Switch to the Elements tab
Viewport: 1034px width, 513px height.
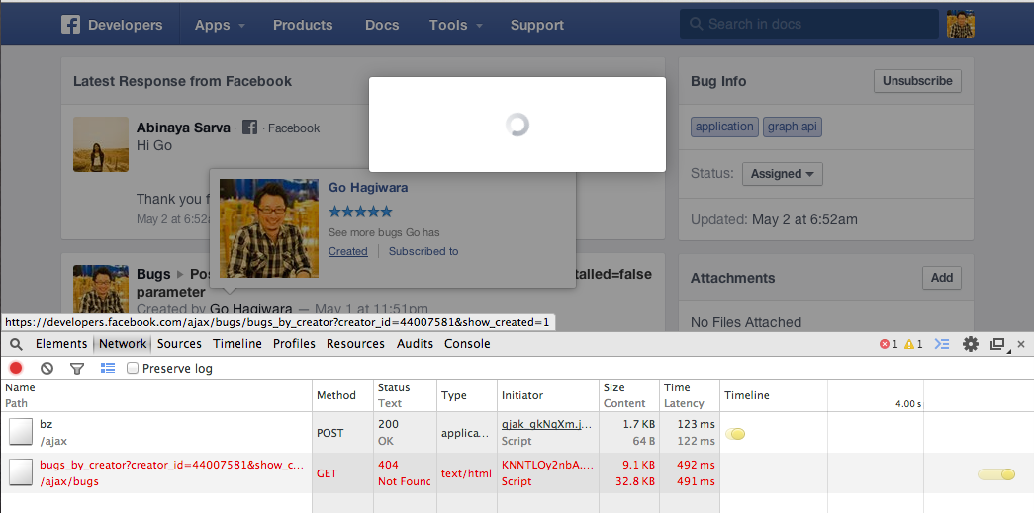[61, 344]
